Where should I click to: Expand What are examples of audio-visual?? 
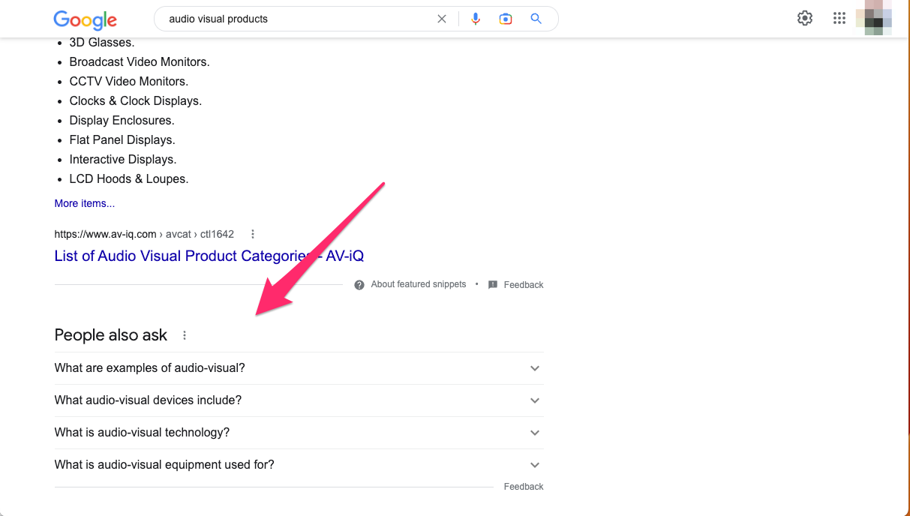(299, 368)
